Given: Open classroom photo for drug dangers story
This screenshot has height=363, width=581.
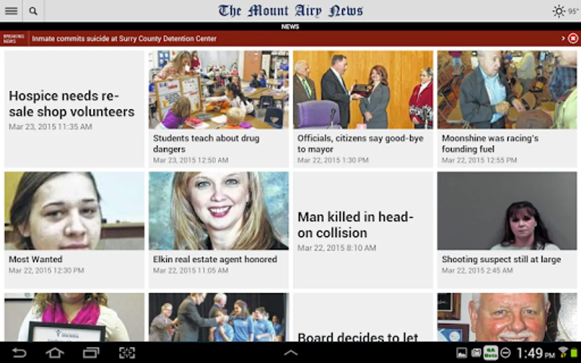Looking at the screenshot, I should (219, 90).
